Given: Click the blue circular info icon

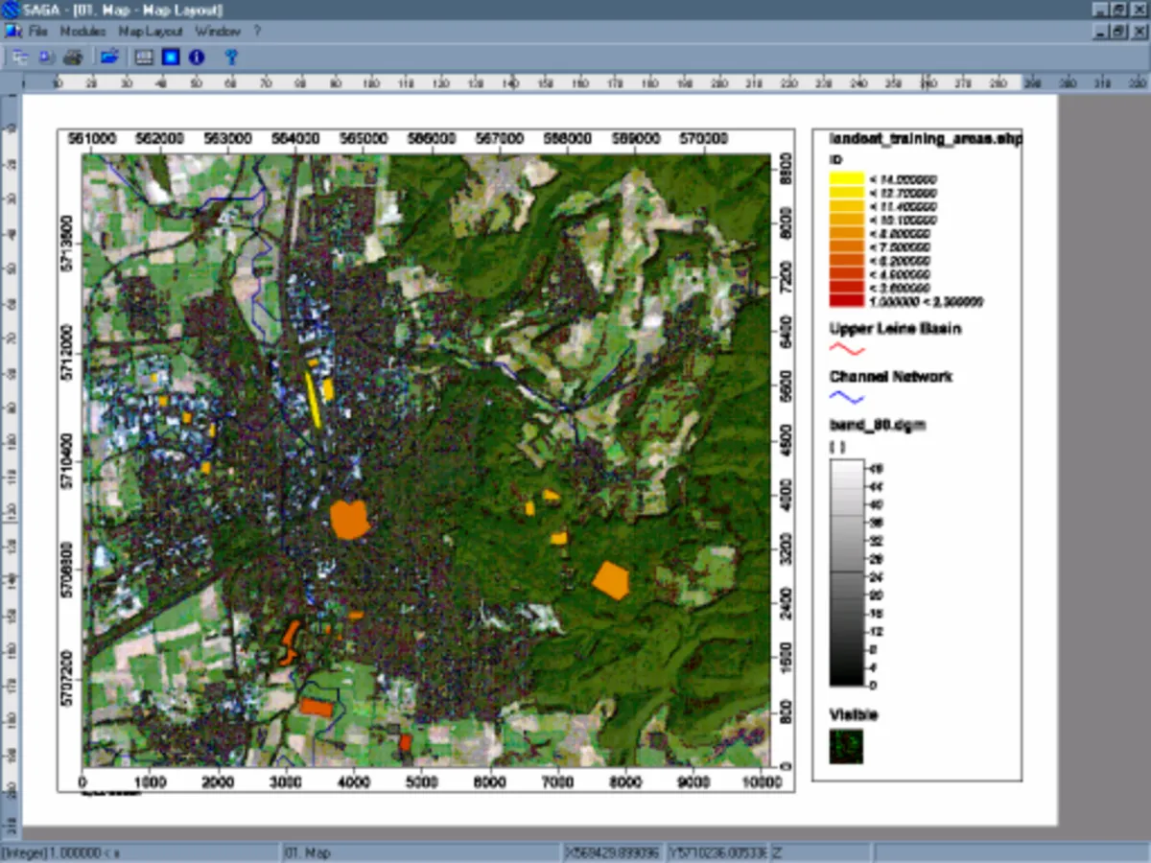Looking at the screenshot, I should tap(197, 58).
